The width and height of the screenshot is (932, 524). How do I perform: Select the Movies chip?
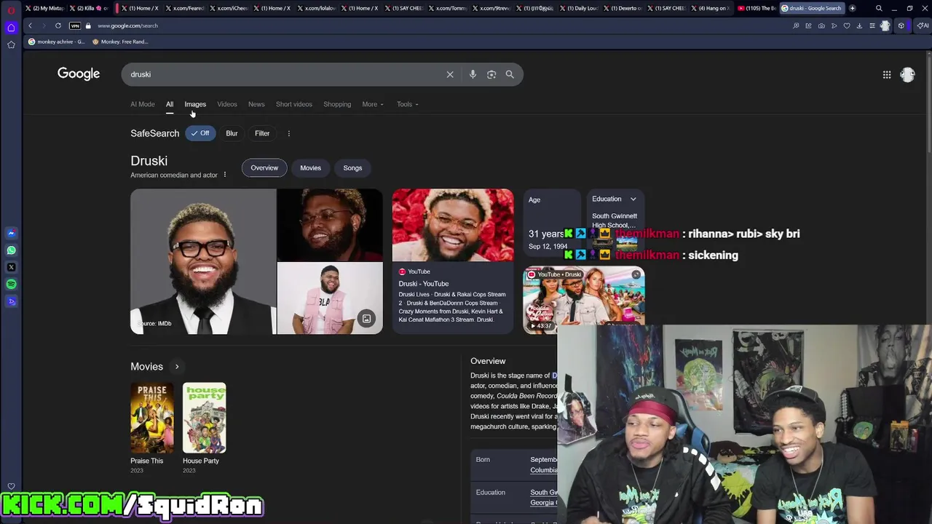[x=310, y=168]
